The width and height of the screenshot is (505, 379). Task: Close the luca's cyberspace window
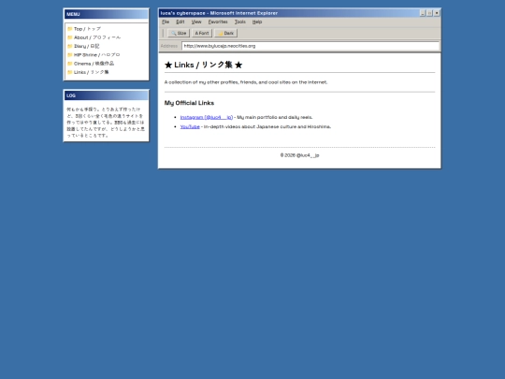(437, 13)
